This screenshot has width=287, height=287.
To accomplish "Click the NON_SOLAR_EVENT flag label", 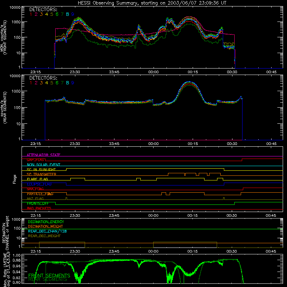I will tap(43, 165).
